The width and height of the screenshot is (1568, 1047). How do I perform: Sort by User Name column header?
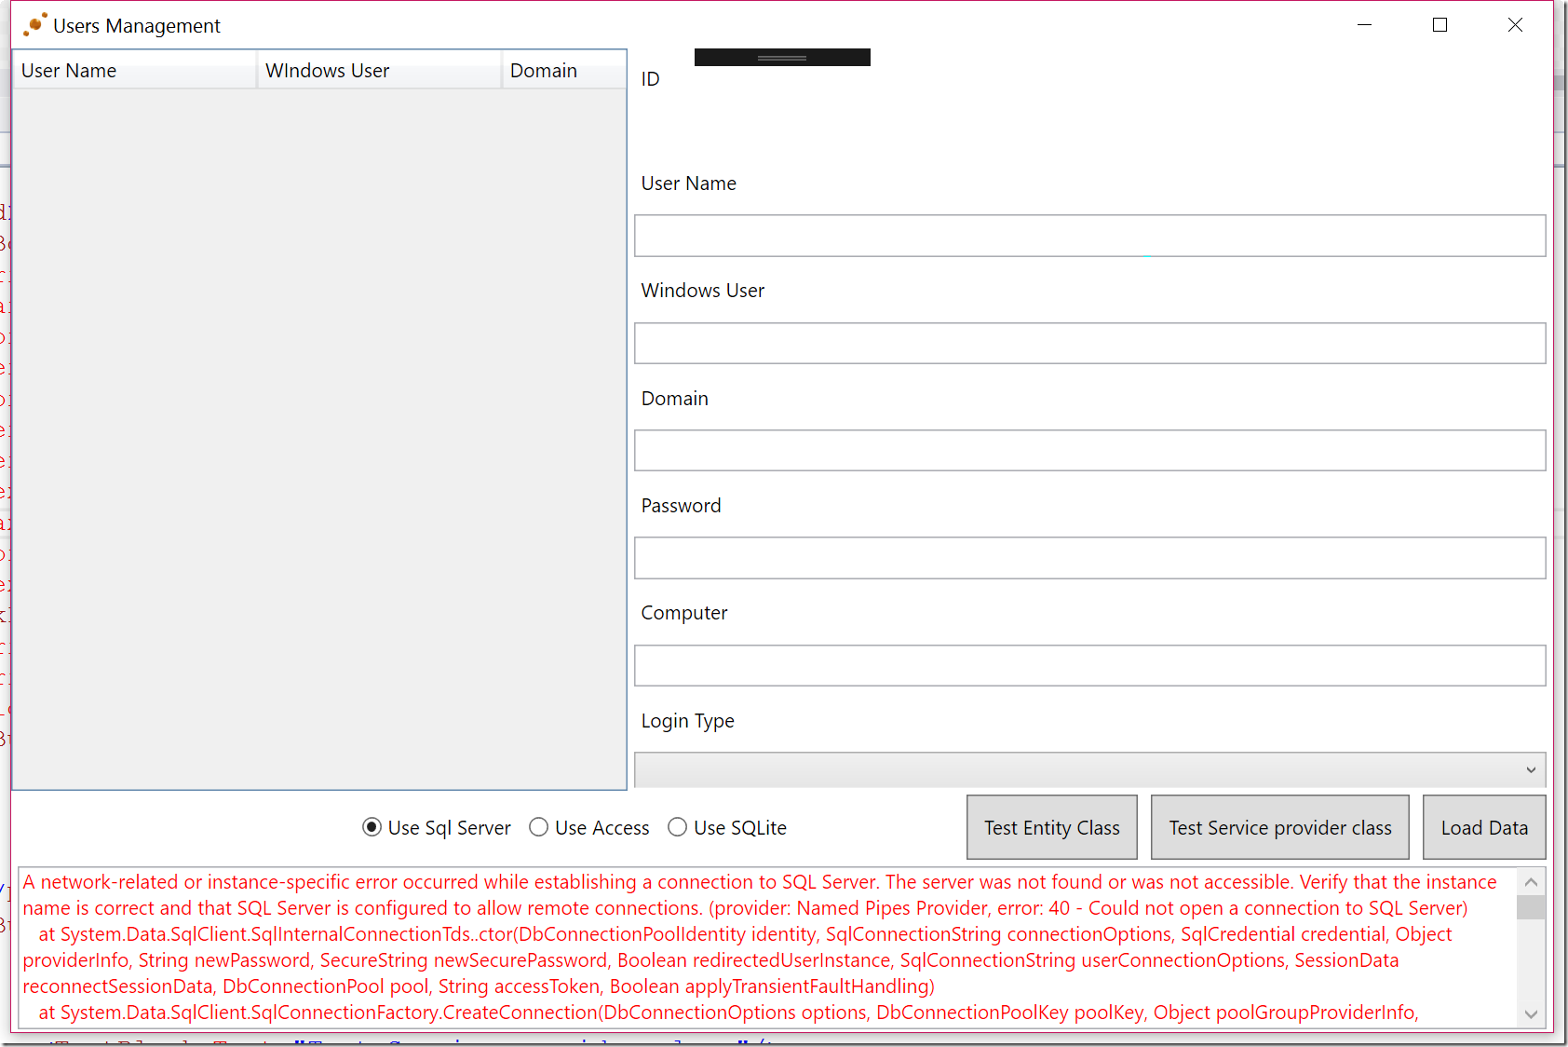[134, 71]
